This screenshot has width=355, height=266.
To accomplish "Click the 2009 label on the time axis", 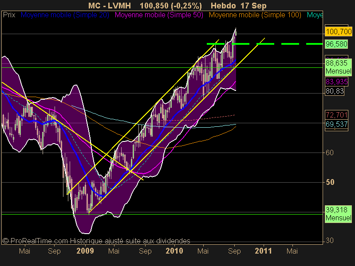I will [85, 251].
